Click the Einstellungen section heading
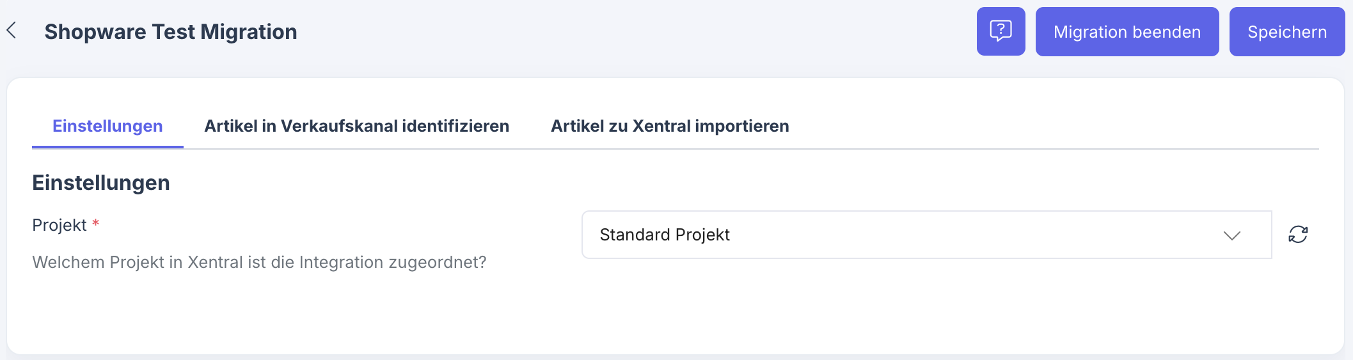Screen dimensions: 1353x360 [x=101, y=183]
